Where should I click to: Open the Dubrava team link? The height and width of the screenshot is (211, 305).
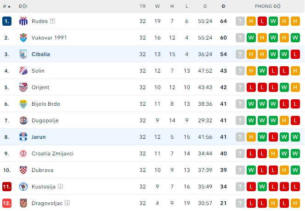(x=42, y=170)
